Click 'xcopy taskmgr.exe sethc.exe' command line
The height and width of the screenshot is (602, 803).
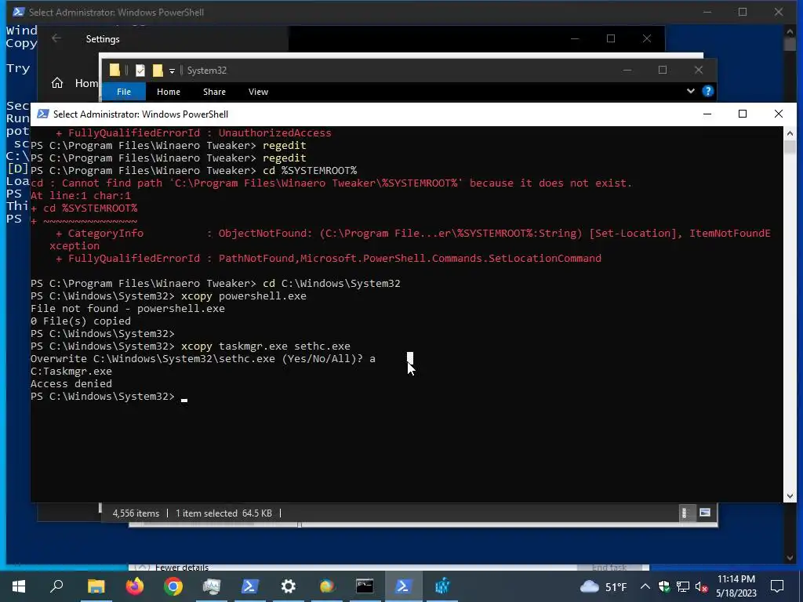click(x=266, y=346)
